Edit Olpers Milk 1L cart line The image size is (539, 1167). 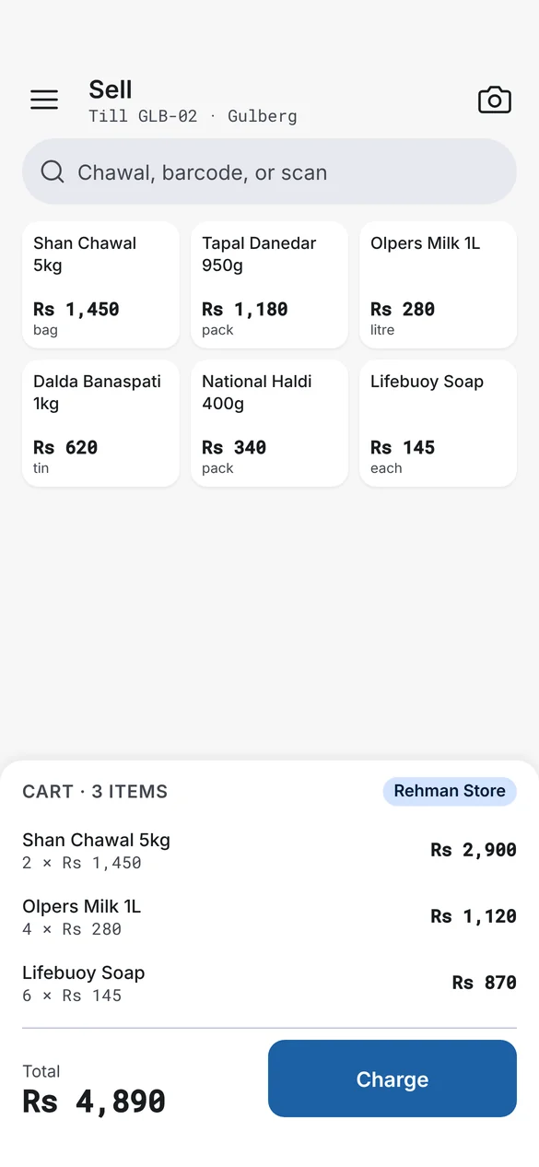[269, 916]
